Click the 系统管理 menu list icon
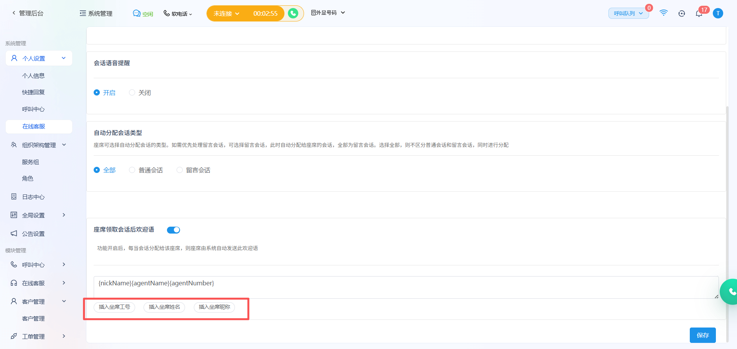This screenshot has width=737, height=349. (83, 13)
